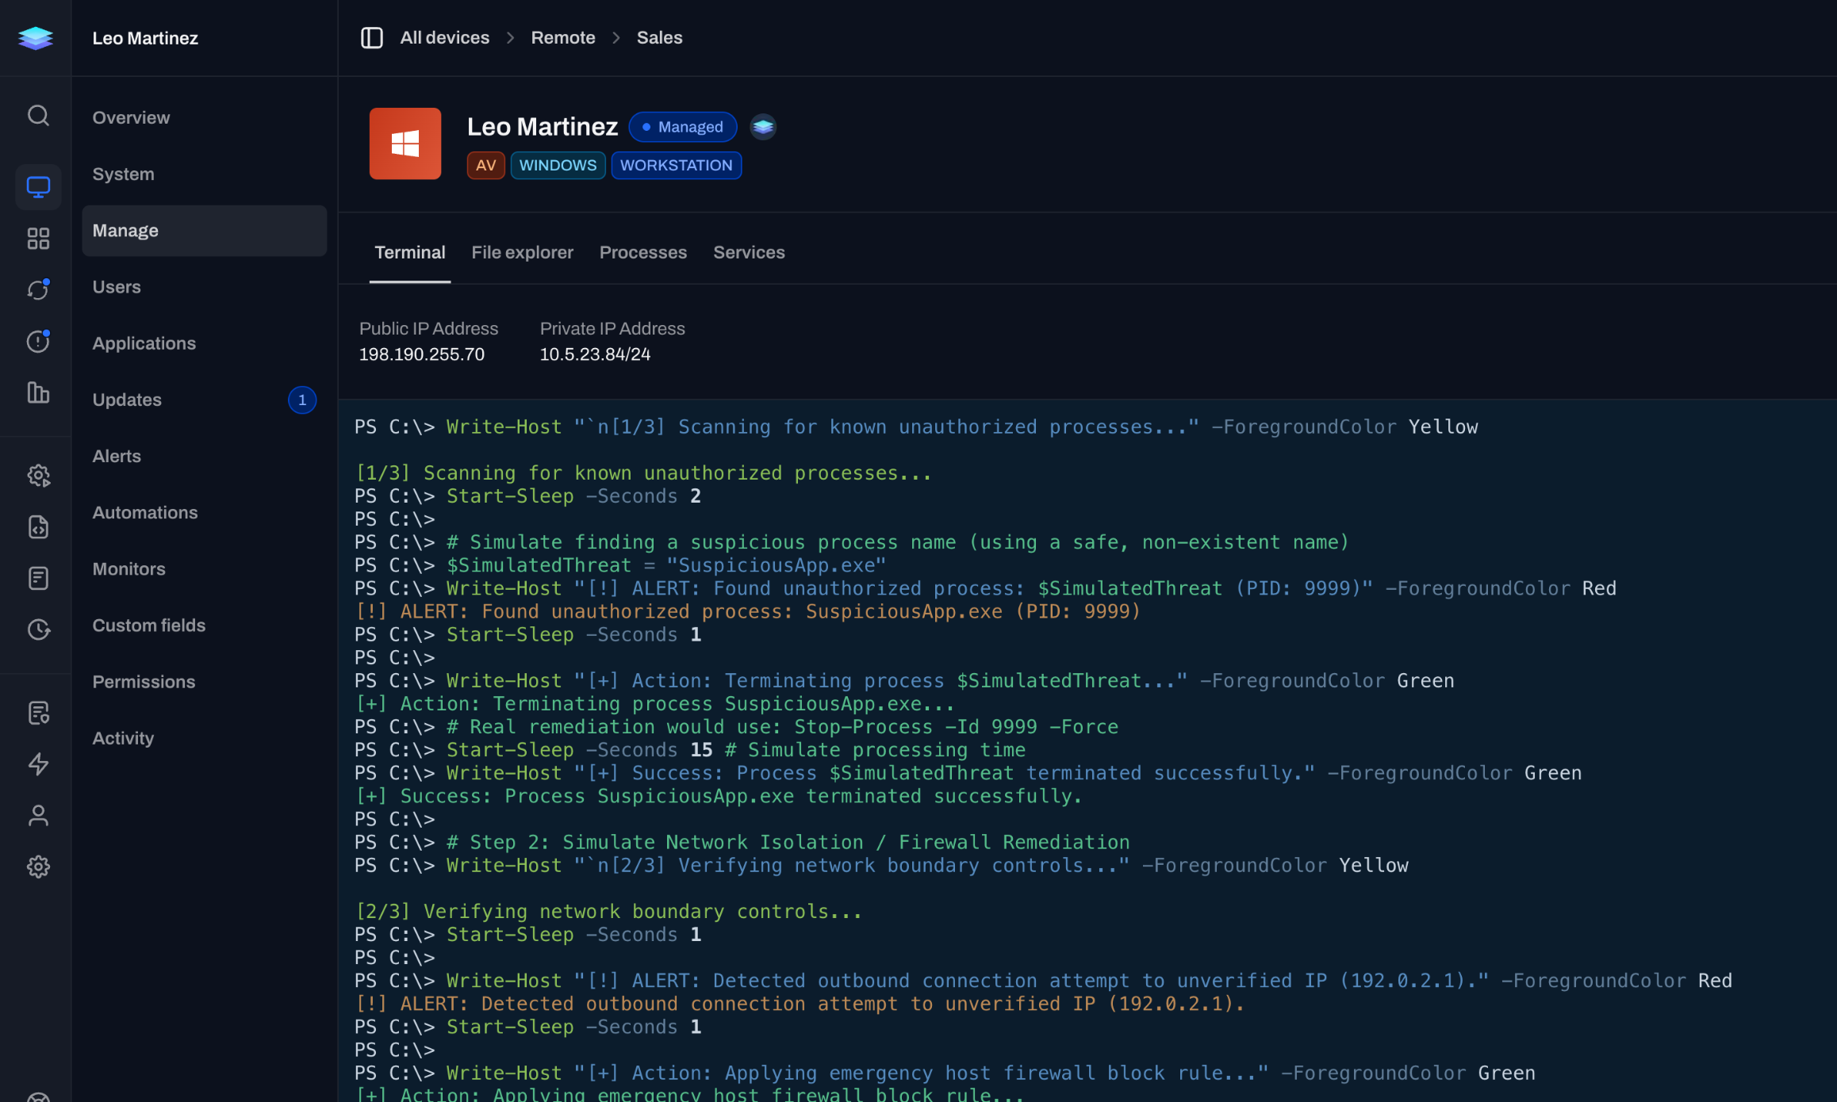Open the System section
Screen dimensions: 1837x1102
(205, 174)
